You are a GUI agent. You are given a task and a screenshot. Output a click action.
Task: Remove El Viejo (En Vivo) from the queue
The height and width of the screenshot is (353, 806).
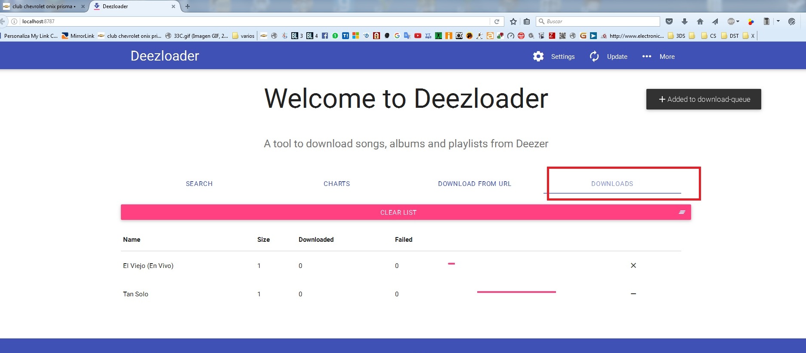pyautogui.click(x=633, y=265)
